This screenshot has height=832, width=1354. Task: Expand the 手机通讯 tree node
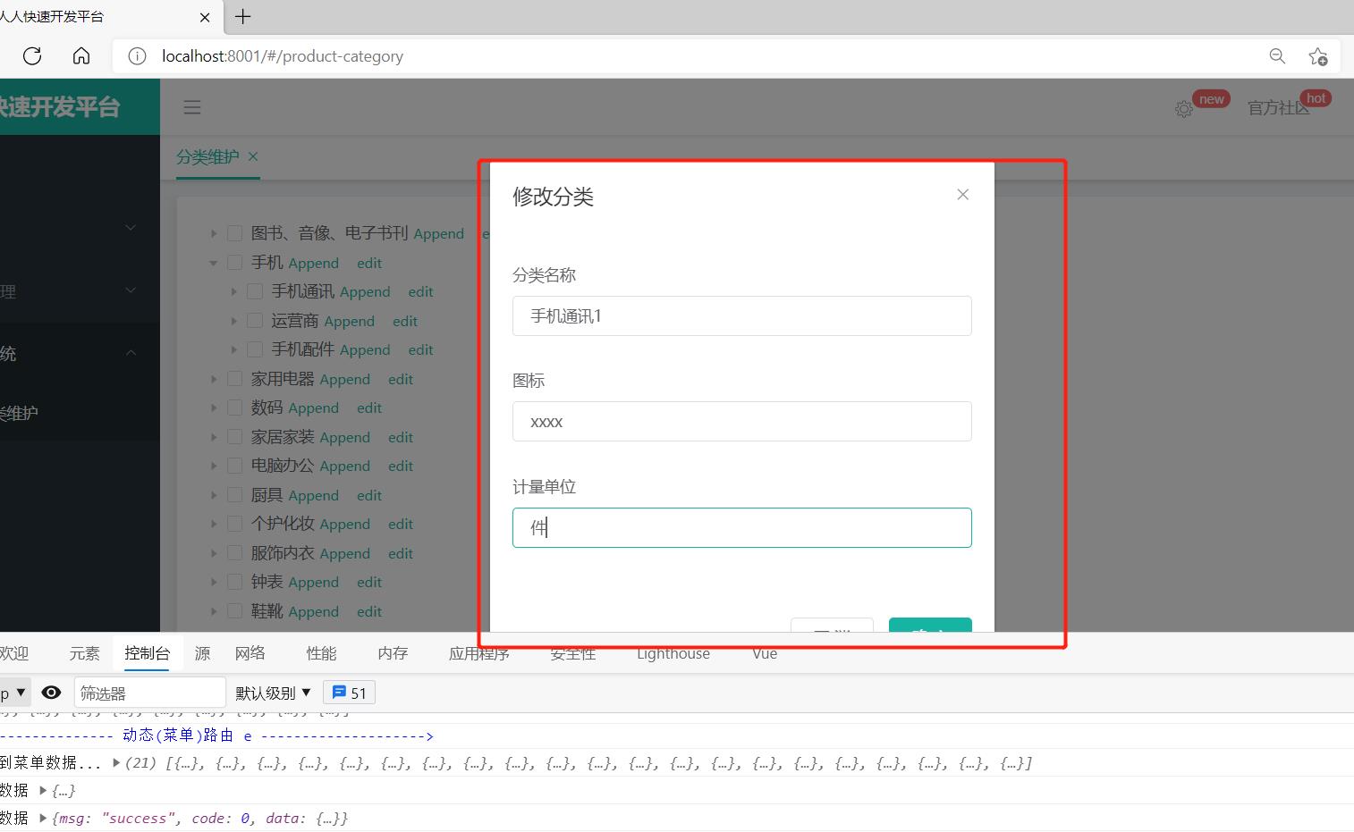click(x=233, y=291)
